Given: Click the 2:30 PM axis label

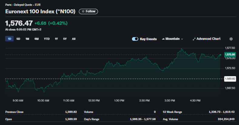Looking at the screenshot, I should 144,101.
